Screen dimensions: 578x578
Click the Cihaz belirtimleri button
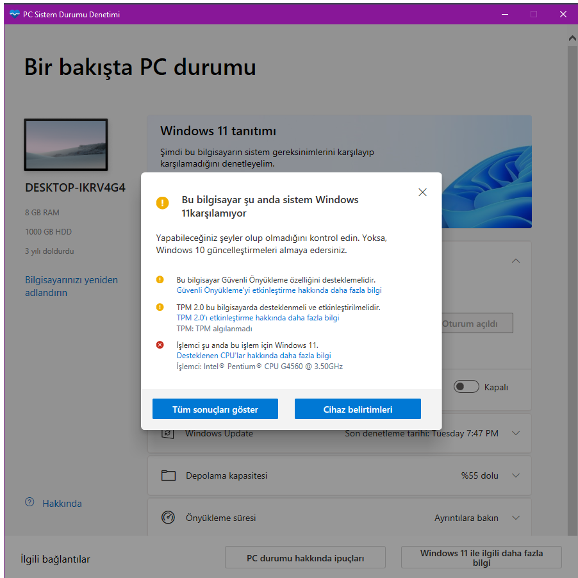[358, 409]
